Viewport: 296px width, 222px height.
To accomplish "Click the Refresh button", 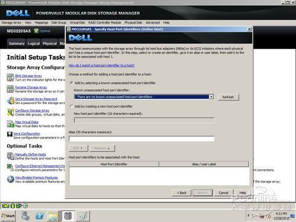I will 228,97.
